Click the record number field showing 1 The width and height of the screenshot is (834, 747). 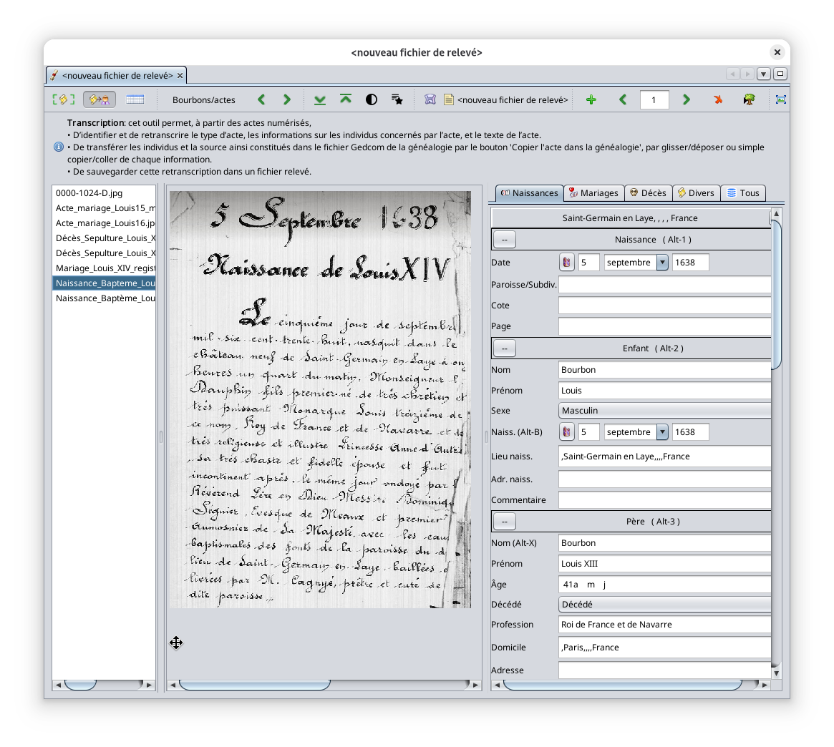pyautogui.click(x=654, y=100)
